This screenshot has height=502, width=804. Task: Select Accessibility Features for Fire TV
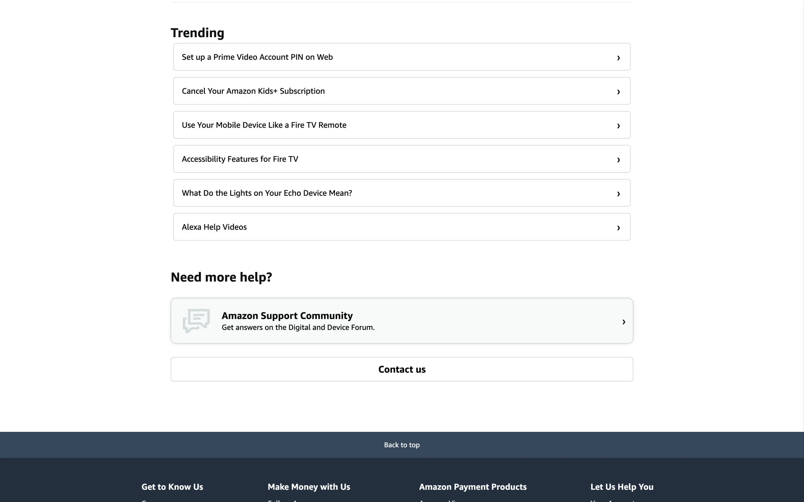click(240, 159)
